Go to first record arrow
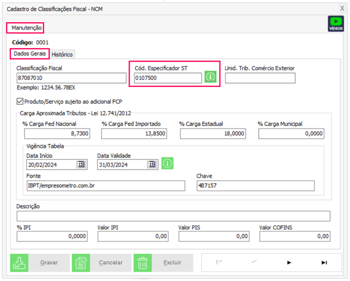The width and height of the screenshot is (350, 281). click(220, 262)
